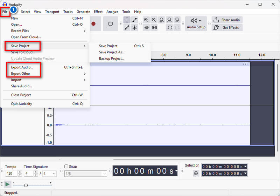Select the Multi-tool asterisk icon
This screenshot has height=196, width=280.
point(134,28)
